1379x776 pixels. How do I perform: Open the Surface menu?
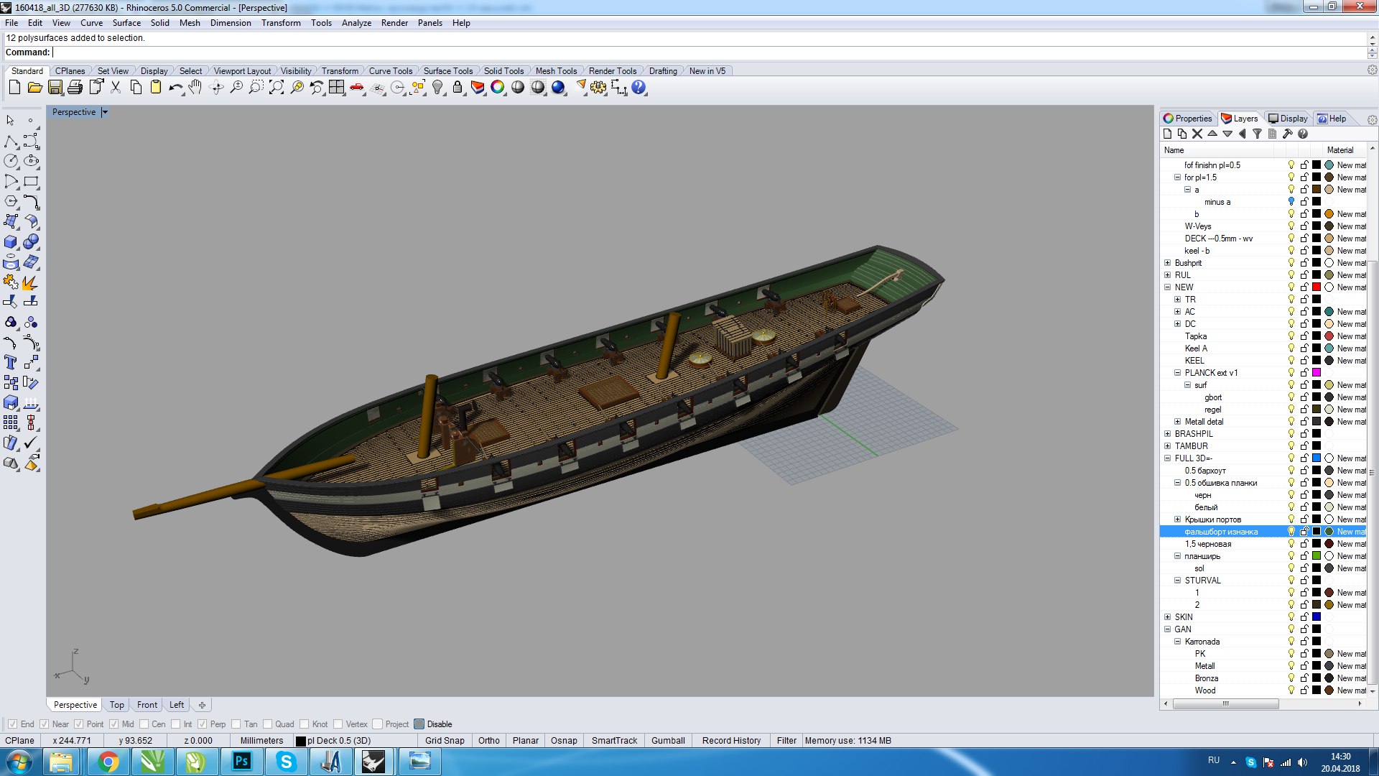(x=126, y=23)
